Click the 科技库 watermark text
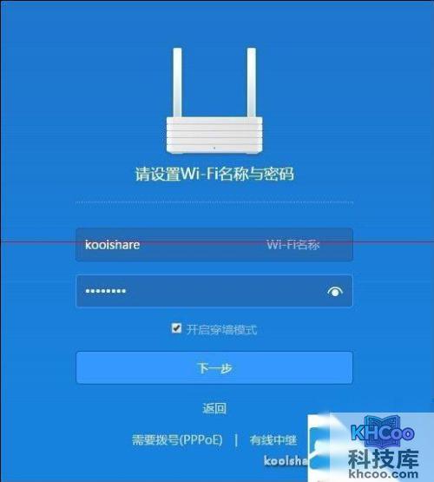 [x=384, y=459]
